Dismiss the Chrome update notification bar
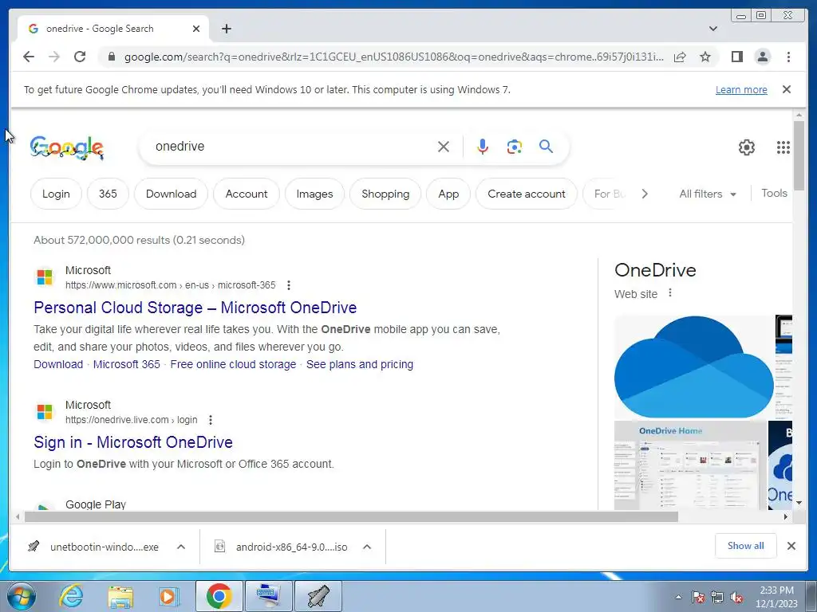Image resolution: width=817 pixels, height=612 pixels. coord(787,89)
